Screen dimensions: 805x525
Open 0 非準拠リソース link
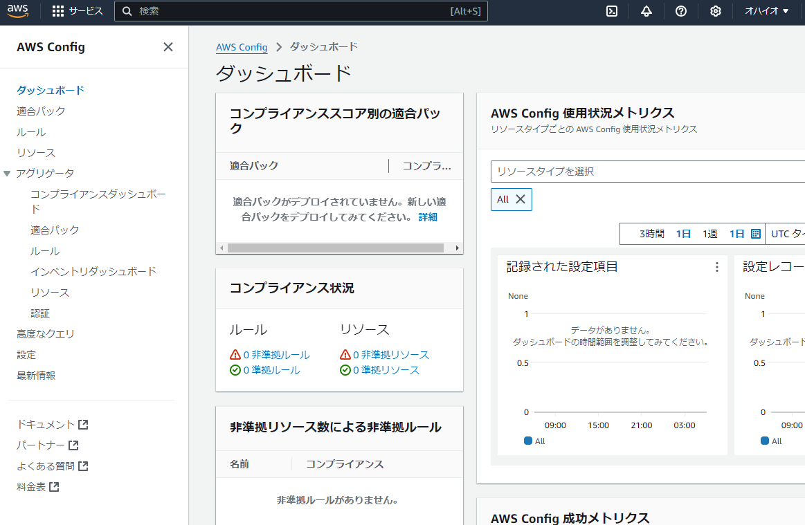pyautogui.click(x=390, y=355)
